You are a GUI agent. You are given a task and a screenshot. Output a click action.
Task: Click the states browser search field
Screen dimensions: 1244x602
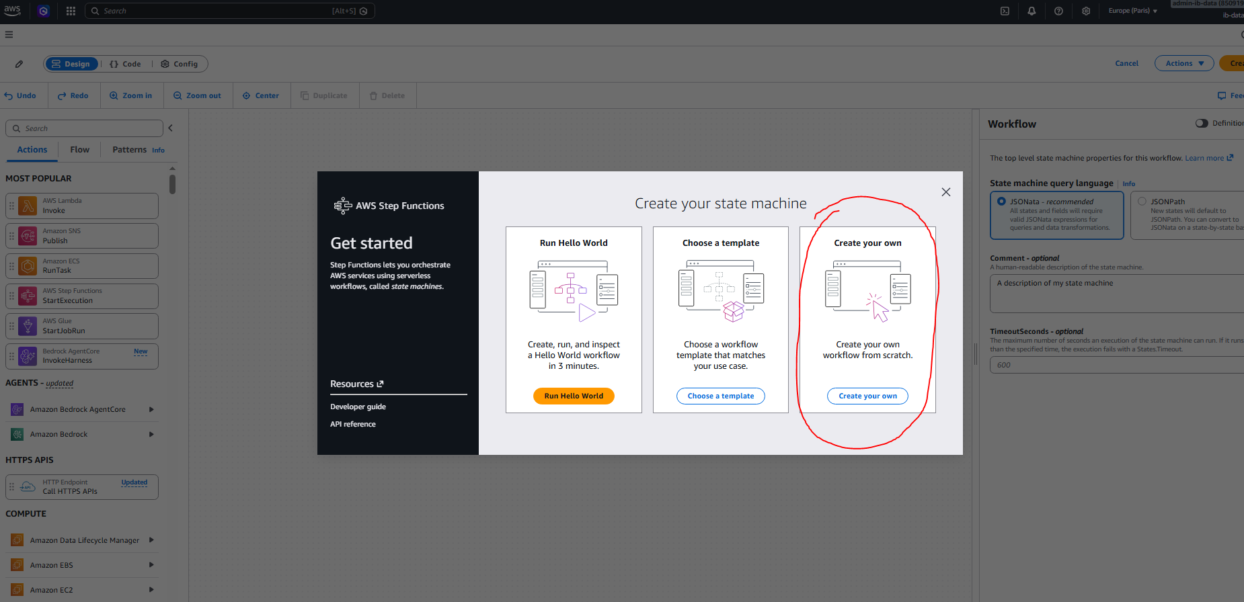[84, 128]
